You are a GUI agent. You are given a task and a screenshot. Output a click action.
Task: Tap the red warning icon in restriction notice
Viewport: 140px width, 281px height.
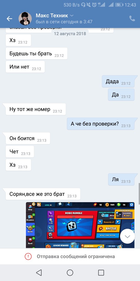point(28,257)
